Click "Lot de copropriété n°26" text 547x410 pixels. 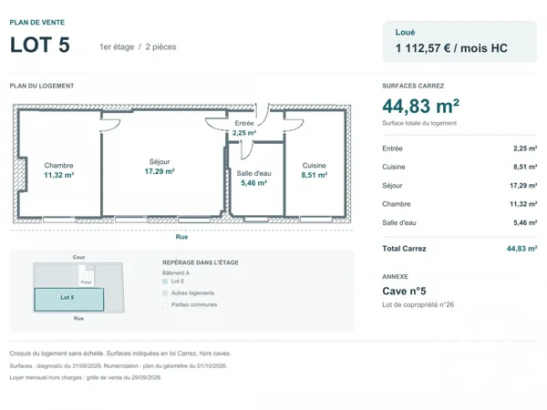(418, 304)
